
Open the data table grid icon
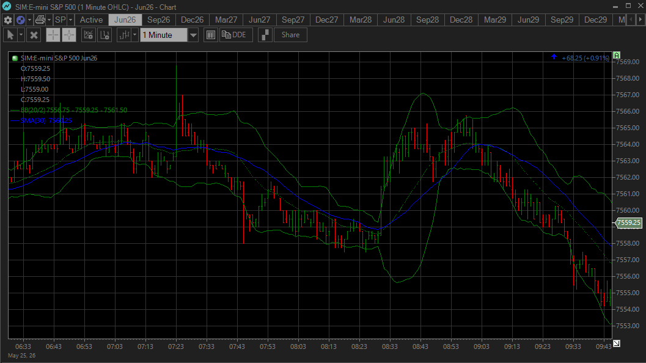[x=210, y=35]
